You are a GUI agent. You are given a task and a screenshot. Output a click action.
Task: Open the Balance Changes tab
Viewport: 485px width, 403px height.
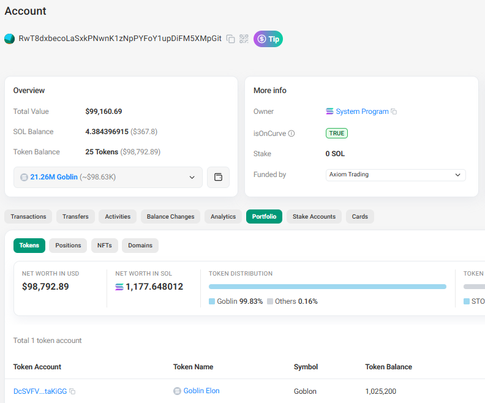170,216
